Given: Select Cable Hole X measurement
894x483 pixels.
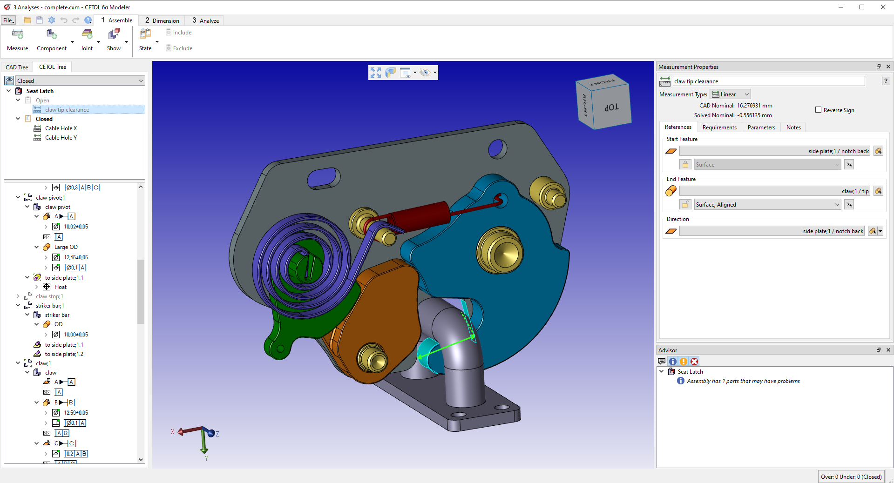Looking at the screenshot, I should [x=61, y=128].
